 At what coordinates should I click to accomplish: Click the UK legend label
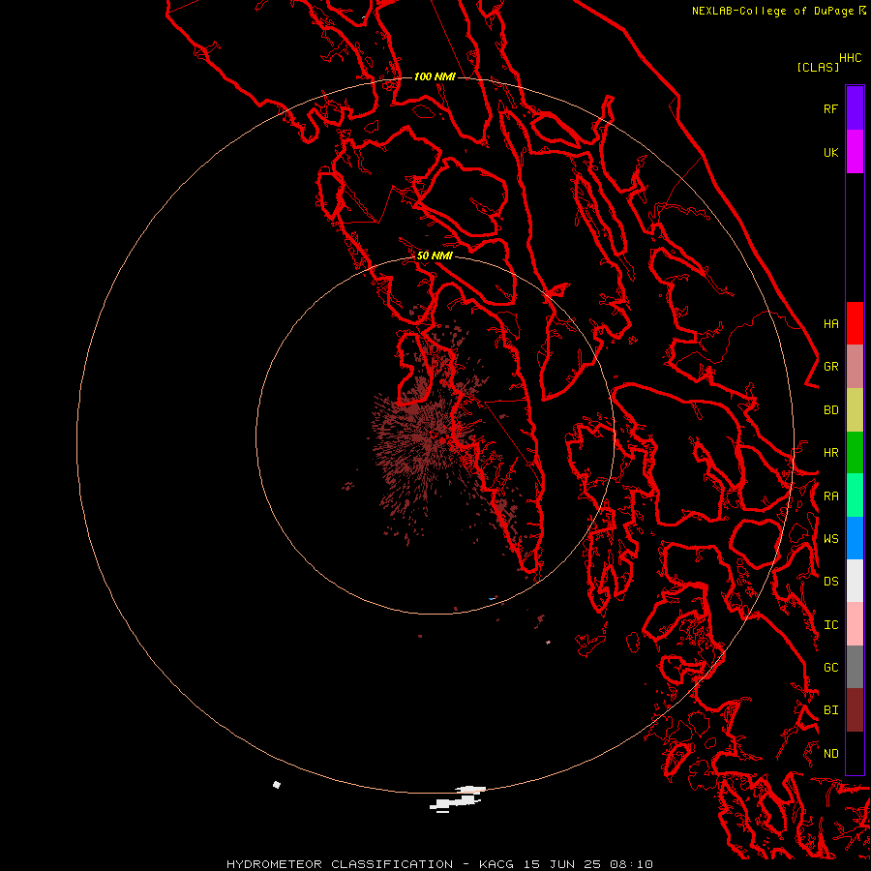pyautogui.click(x=830, y=152)
